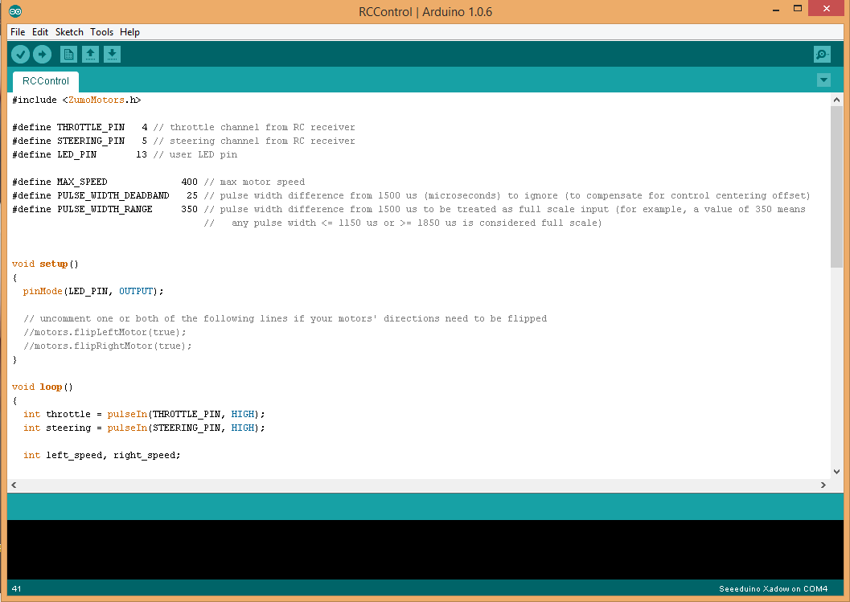
Task: Click the 'user LED pin' comment
Action: (x=195, y=154)
